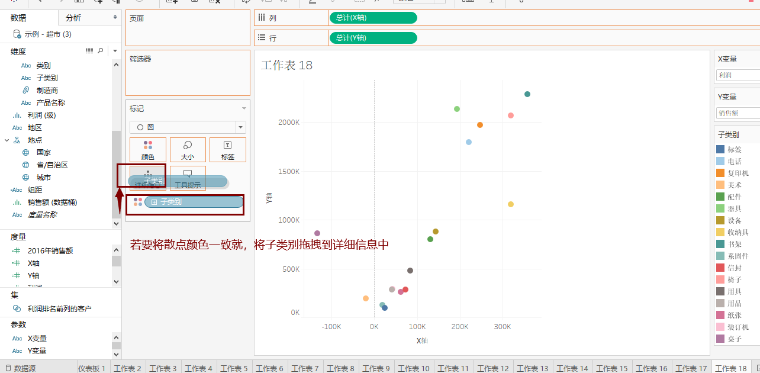This screenshot has height=373, width=760.
Task: Click the data source icon next to 示例 - 超市 (3)
Action: coord(17,34)
